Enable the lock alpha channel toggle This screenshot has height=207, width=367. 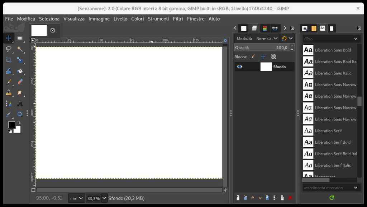tap(273, 56)
